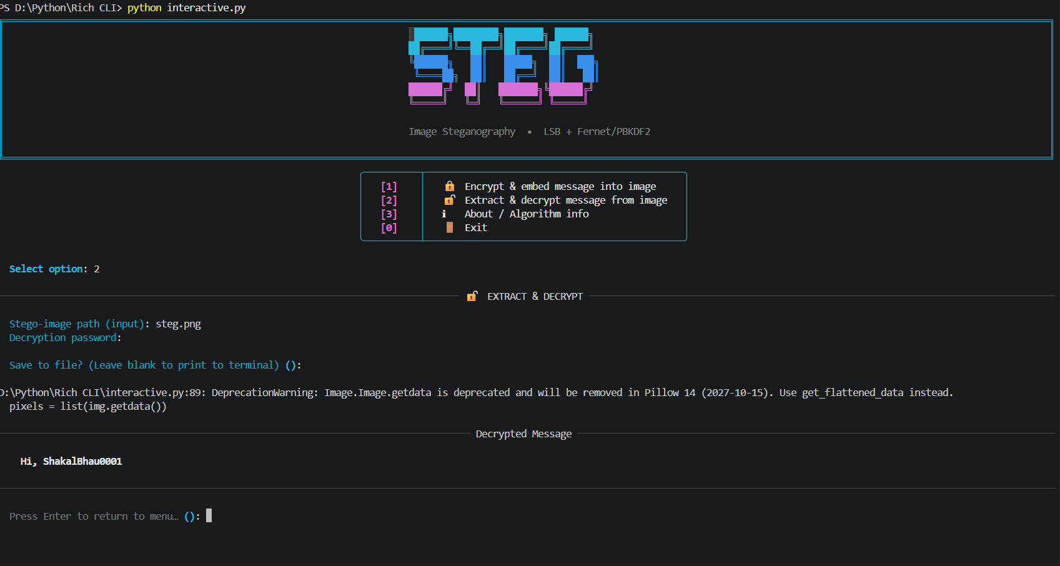Click the [3] option key
The width and height of the screenshot is (1060, 566).
click(389, 214)
